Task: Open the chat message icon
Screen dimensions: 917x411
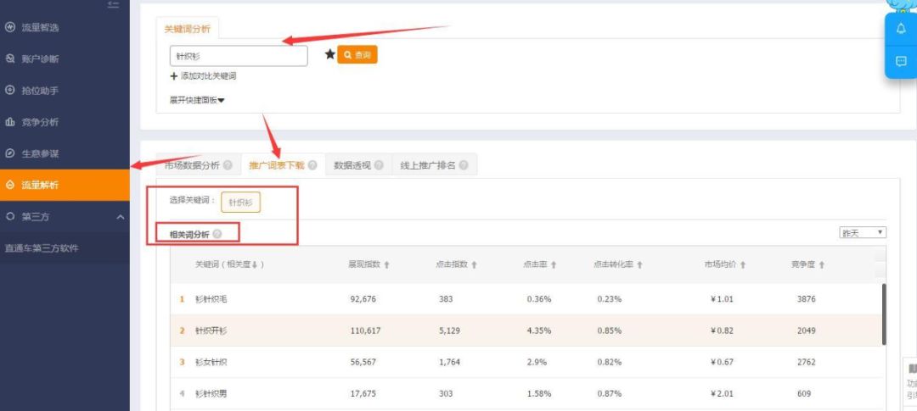Action: pos(901,61)
